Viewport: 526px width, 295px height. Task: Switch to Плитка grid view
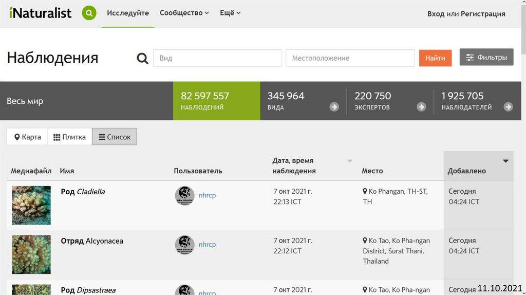coord(70,137)
